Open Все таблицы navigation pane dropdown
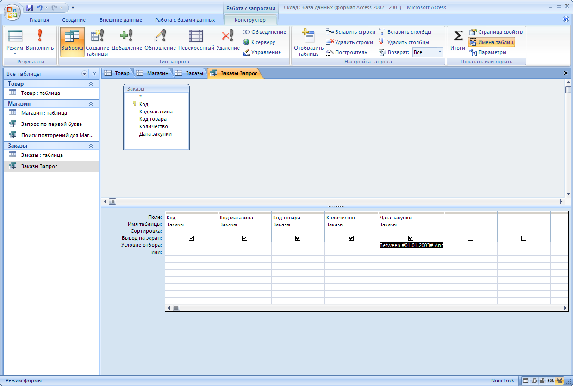Viewport: 573px width, 386px height. pos(84,74)
